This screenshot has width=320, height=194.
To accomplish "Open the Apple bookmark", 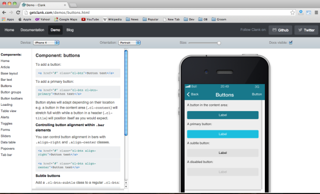I will tap(25, 19).
